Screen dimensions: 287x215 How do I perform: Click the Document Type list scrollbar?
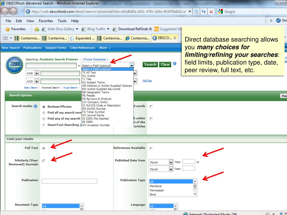tap(82, 207)
